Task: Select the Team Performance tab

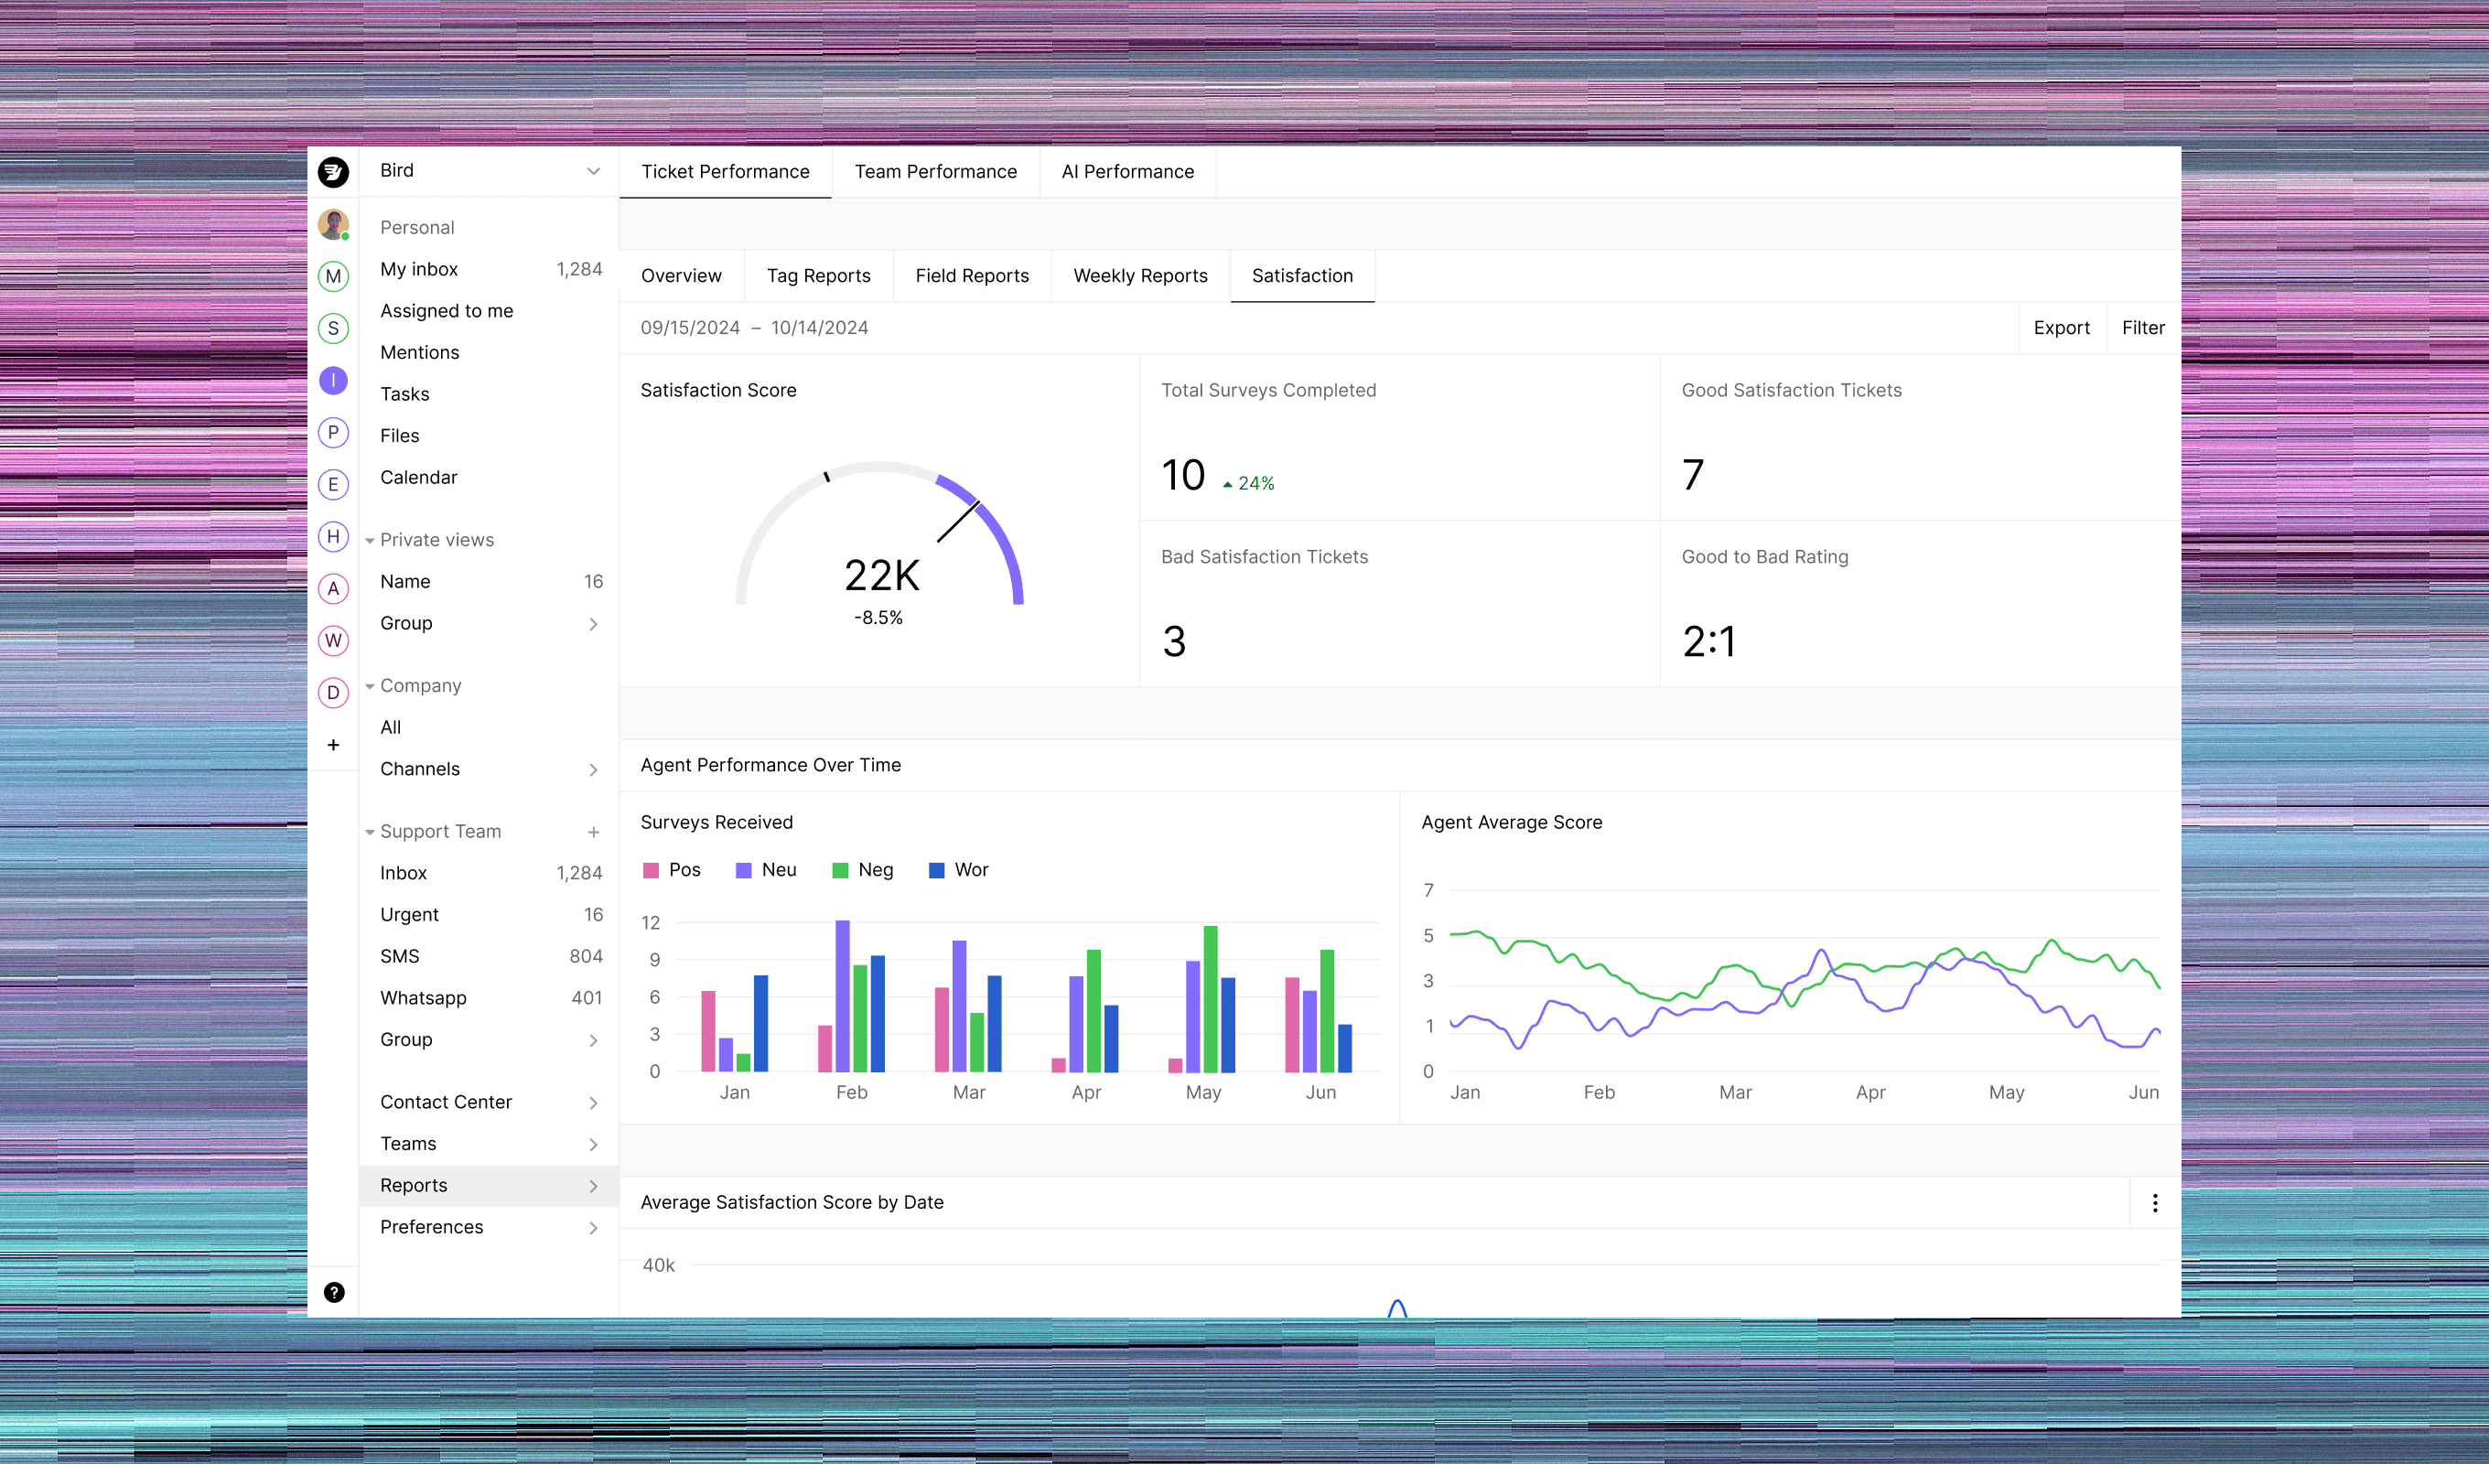Action: point(934,171)
